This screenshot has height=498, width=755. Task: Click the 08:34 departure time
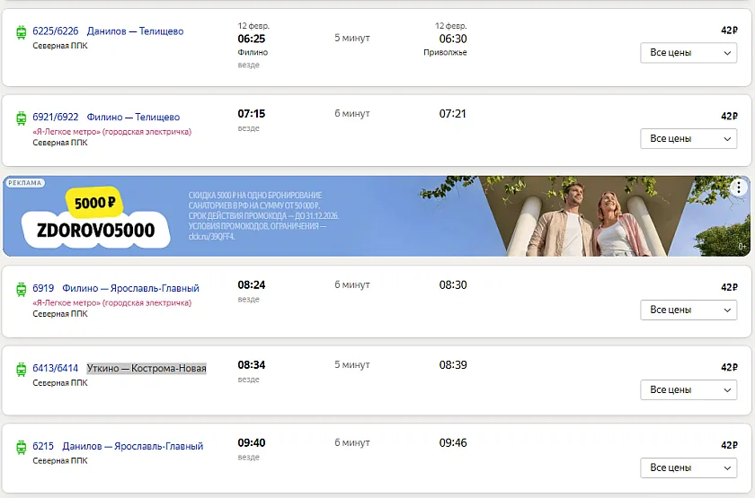pyautogui.click(x=251, y=365)
